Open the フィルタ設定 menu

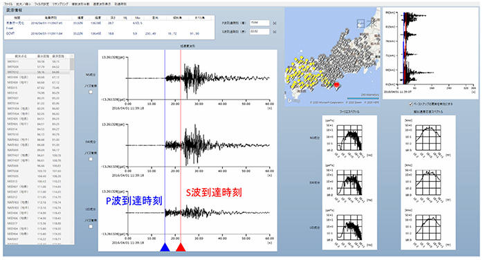pos(42,4)
